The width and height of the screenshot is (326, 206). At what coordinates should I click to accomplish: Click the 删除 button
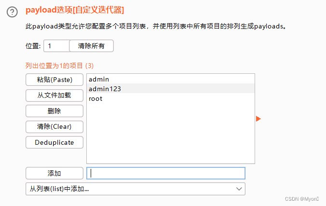54,111
